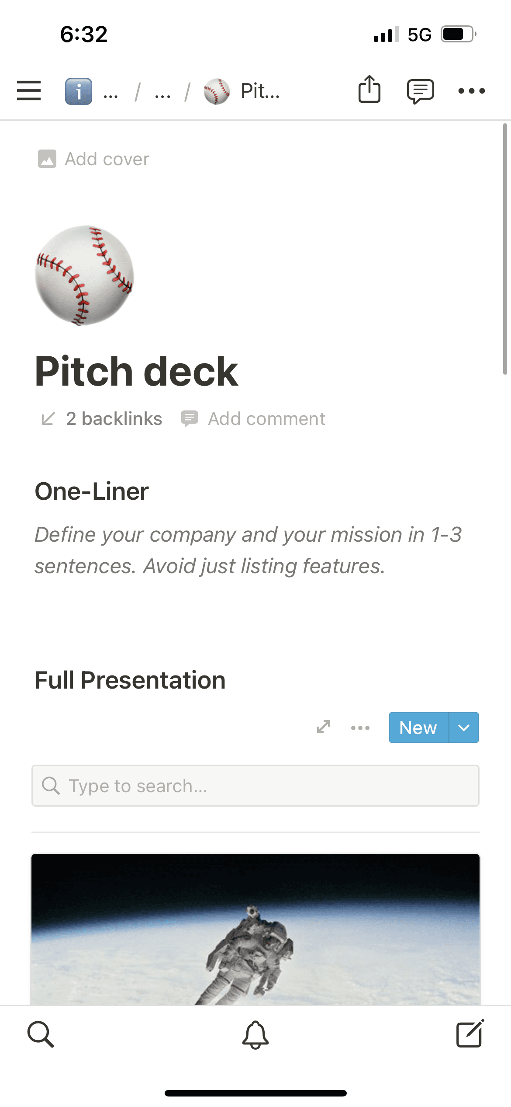511x1107 pixels.
Task: Select the Pitch deck page title
Action: (x=136, y=371)
